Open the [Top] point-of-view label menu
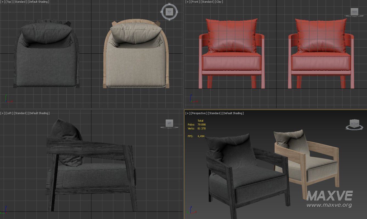This screenshot has width=367, height=219. point(9,2)
